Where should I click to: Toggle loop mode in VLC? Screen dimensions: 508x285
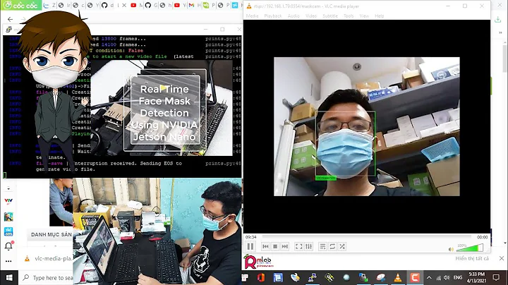[332, 246]
